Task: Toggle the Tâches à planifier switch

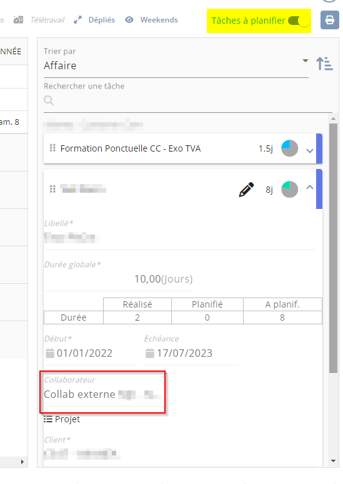Action: pos(299,21)
